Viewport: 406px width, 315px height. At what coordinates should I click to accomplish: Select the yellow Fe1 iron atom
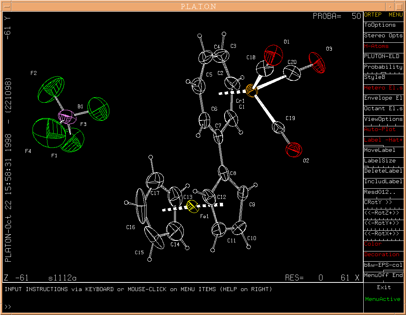coord(192,206)
